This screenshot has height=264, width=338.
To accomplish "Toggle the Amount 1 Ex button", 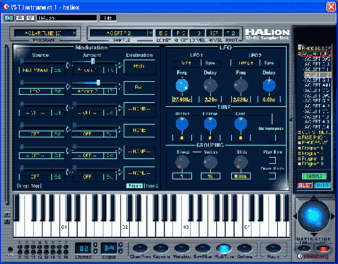I will pos(110,70).
